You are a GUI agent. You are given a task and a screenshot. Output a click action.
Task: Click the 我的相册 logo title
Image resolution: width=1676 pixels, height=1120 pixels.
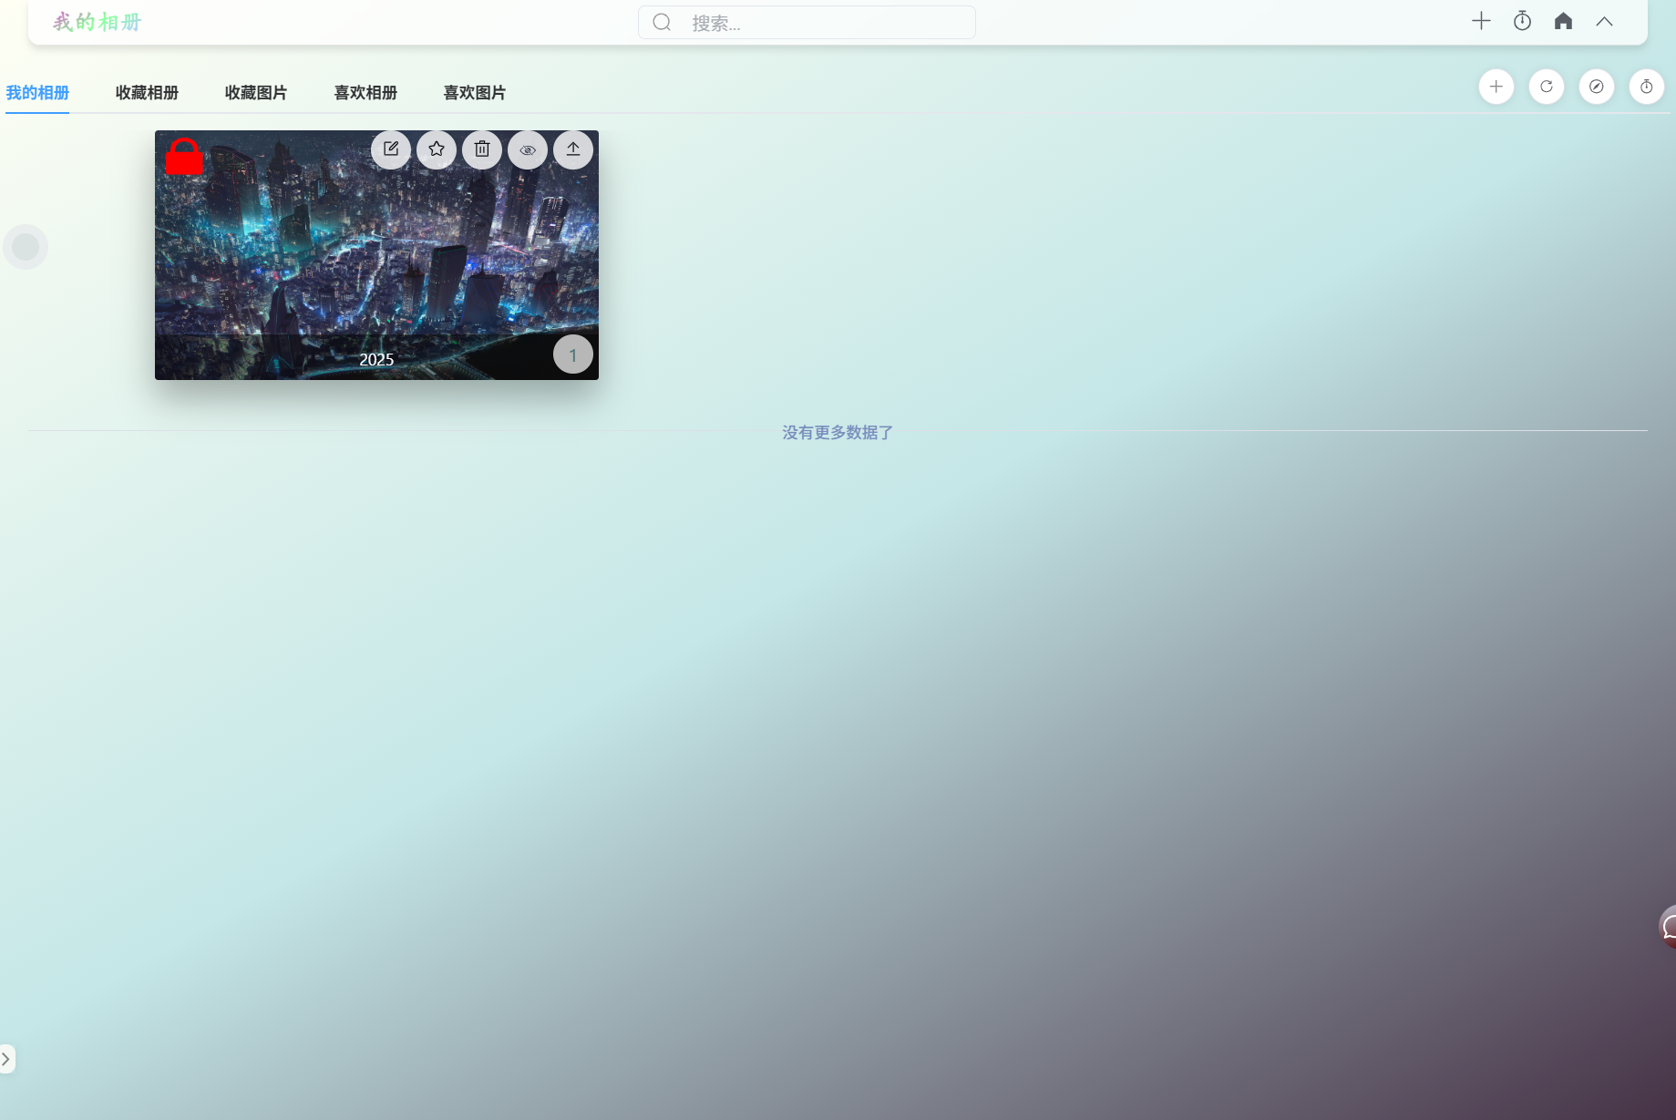click(98, 22)
